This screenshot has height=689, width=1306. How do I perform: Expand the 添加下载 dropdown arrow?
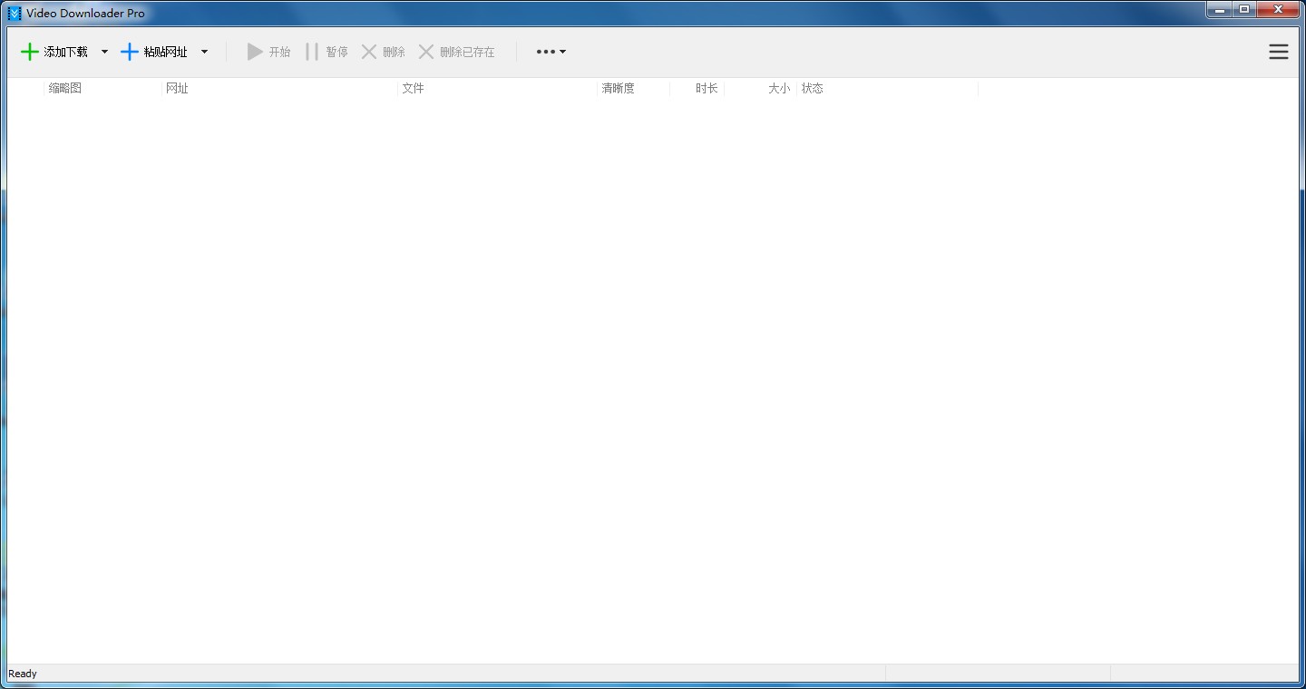pyautogui.click(x=104, y=52)
